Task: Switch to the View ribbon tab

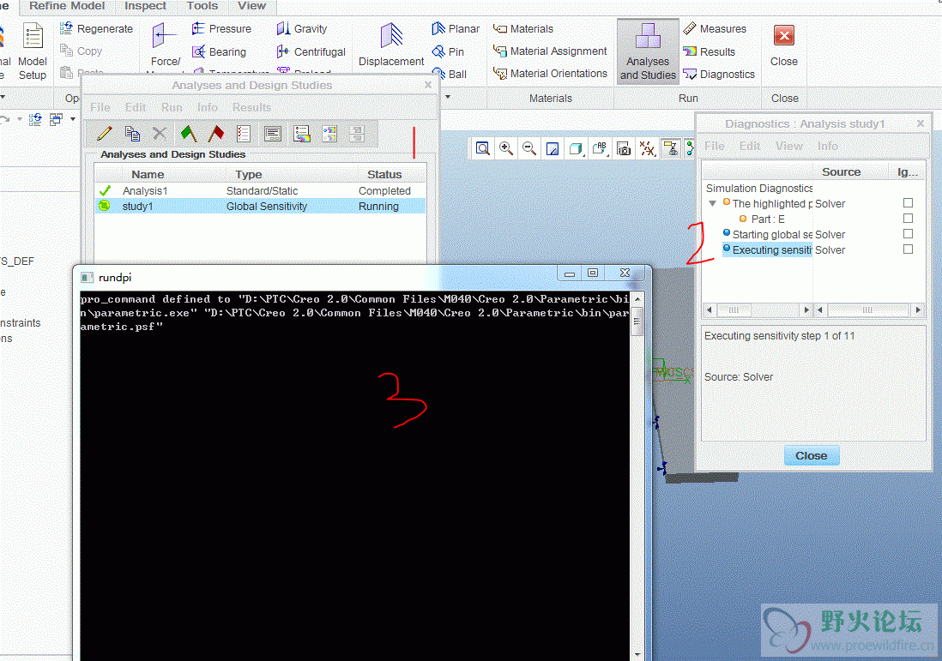Action: [251, 6]
